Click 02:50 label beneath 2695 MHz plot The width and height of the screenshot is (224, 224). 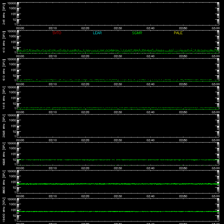pyautogui.click(x=183, y=140)
